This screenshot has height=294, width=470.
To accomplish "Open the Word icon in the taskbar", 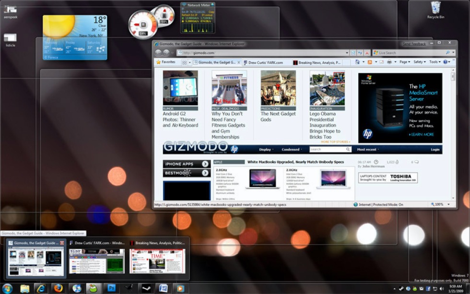I will click(164, 288).
